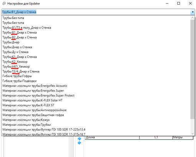Choose 'Материал изоляции трубы:K-FLEX Solar HT'
The height and width of the screenshot is (157, 196).
tap(33, 100)
